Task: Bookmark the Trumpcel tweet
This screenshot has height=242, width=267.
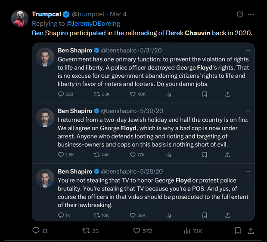Action: pyautogui.click(x=238, y=231)
